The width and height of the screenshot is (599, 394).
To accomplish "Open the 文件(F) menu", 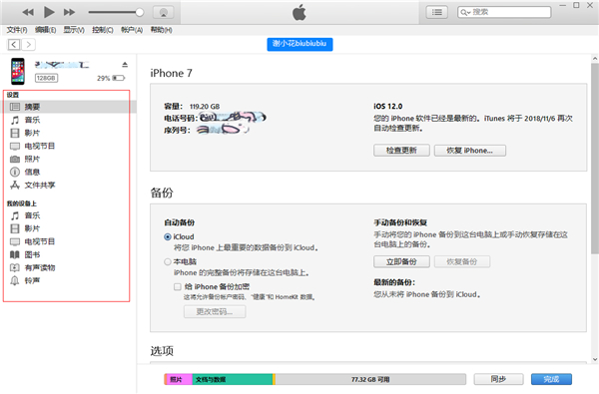I will (x=17, y=30).
